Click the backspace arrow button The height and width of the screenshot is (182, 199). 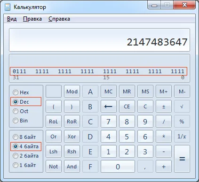point(109,106)
